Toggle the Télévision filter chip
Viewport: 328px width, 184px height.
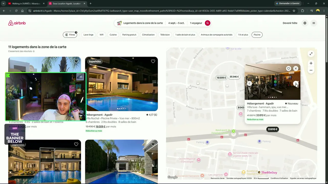tap(165, 35)
